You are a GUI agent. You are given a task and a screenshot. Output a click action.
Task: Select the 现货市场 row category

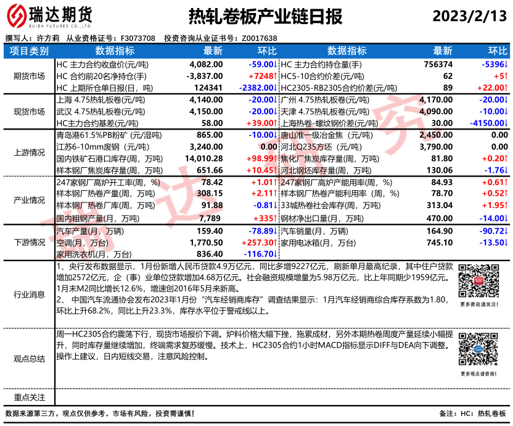coord(28,111)
